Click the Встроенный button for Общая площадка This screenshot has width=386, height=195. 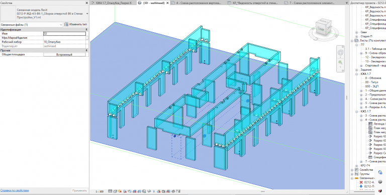[x=64, y=55]
